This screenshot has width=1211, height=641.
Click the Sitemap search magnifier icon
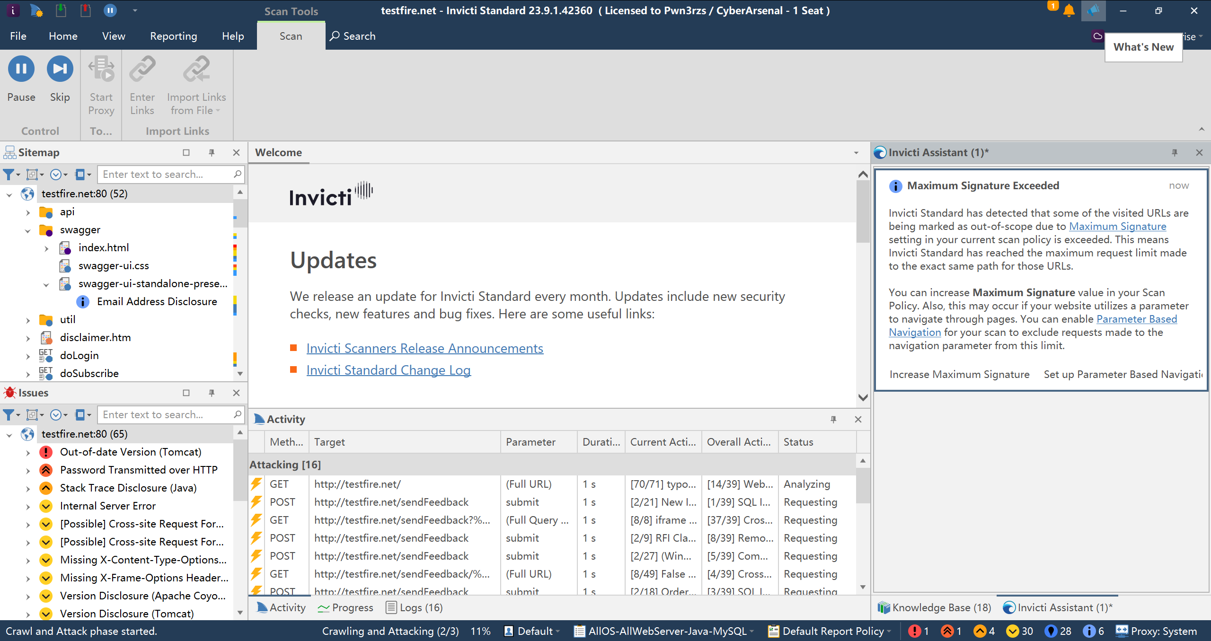[238, 174]
